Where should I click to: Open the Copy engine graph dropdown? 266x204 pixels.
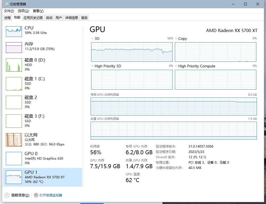coord(176,39)
